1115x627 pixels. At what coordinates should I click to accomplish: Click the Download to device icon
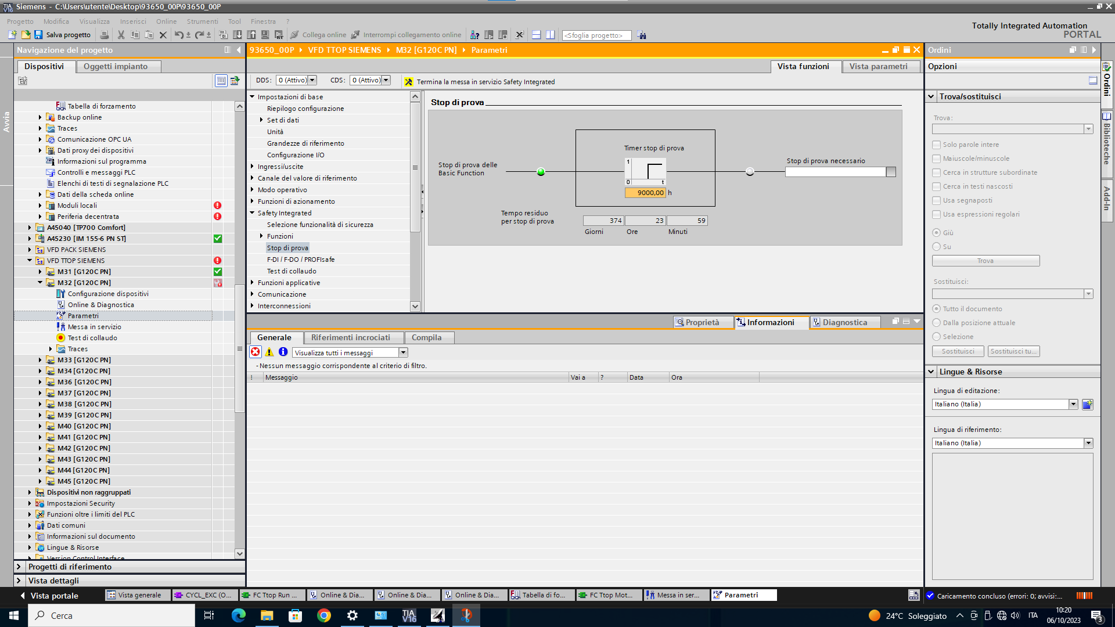point(237,35)
